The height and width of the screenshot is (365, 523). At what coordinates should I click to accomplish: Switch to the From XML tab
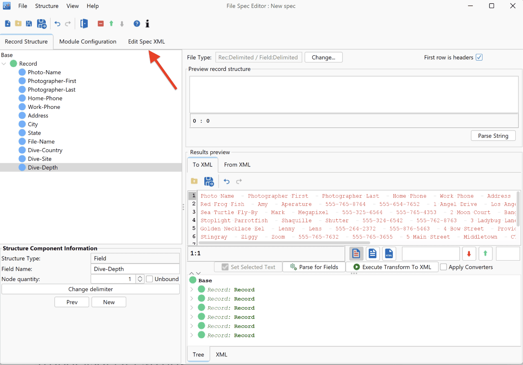click(x=237, y=165)
